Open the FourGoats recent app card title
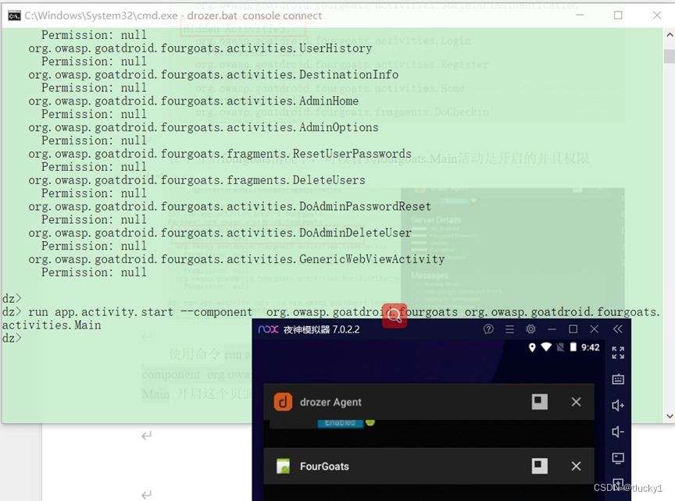The height and width of the screenshot is (501, 675). [x=324, y=466]
